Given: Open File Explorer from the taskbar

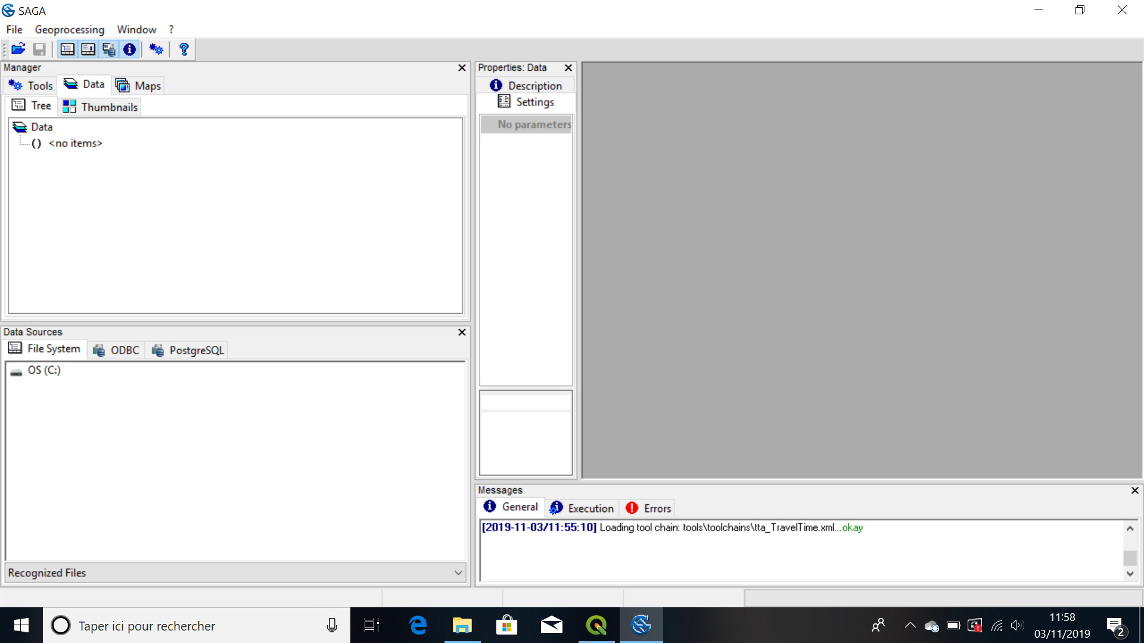Looking at the screenshot, I should 462,625.
